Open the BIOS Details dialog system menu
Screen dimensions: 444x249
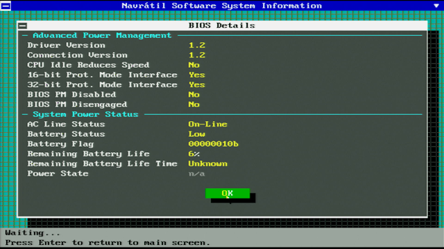(x=23, y=26)
